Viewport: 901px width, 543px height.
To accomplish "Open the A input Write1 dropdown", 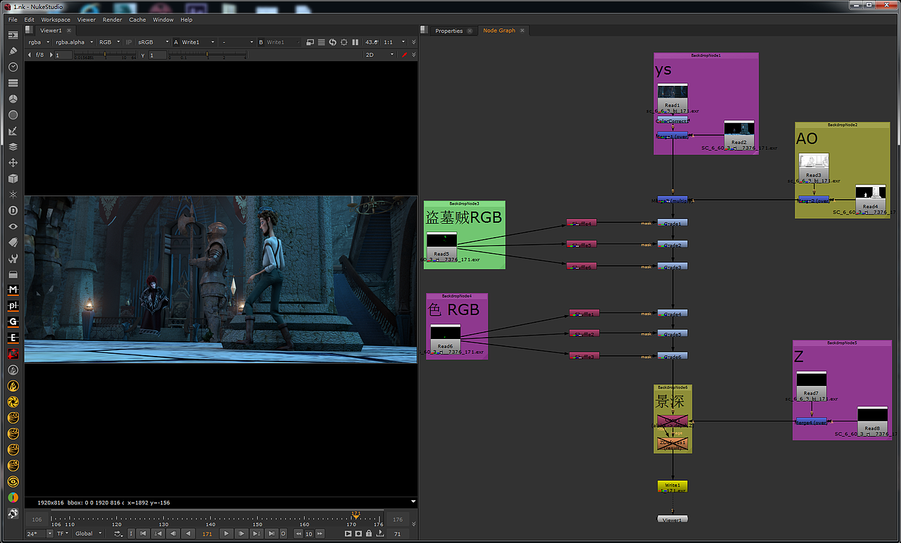I will [x=198, y=42].
